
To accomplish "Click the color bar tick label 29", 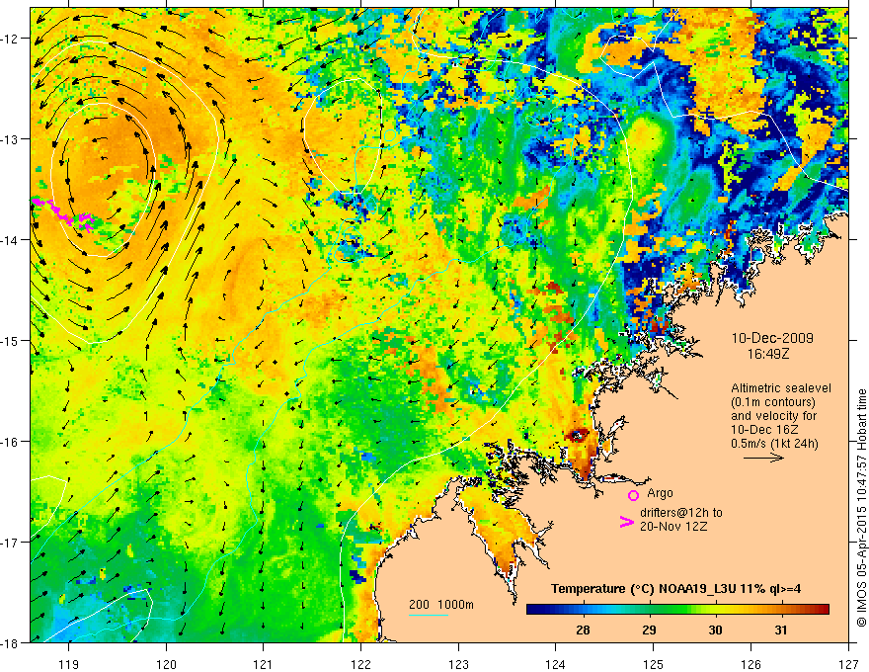I will coord(649,630).
